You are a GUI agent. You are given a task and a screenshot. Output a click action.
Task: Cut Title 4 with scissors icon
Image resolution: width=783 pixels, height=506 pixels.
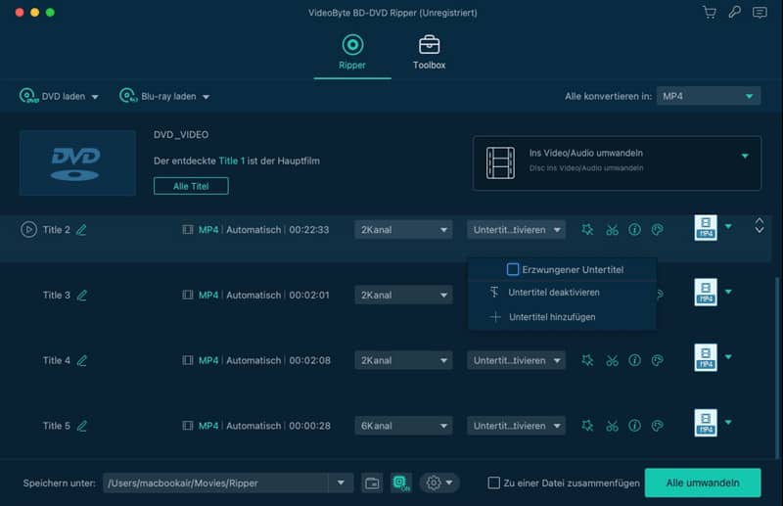click(612, 360)
